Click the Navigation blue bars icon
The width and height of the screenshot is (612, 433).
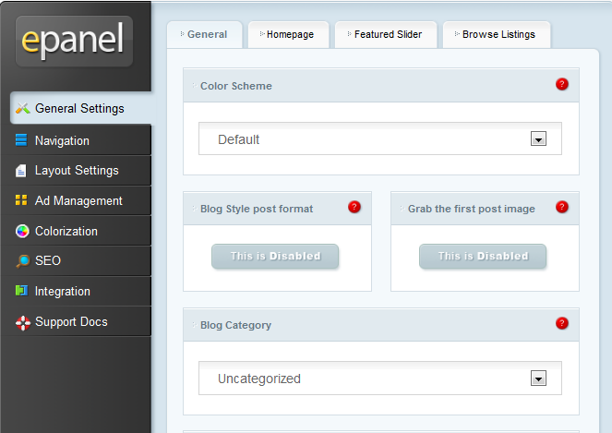(21, 139)
